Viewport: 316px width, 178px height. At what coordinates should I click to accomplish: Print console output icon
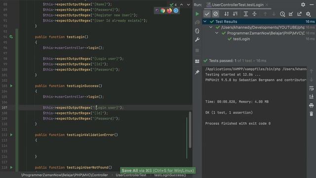tap(312, 105)
